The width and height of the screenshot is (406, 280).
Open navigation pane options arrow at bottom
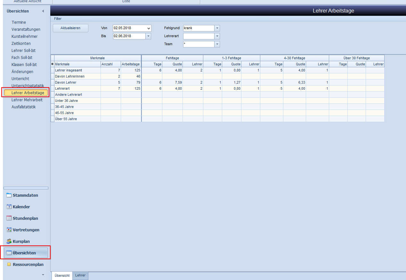point(43,275)
